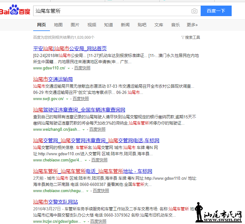Switch to the 新闻 tab

coord(125,25)
